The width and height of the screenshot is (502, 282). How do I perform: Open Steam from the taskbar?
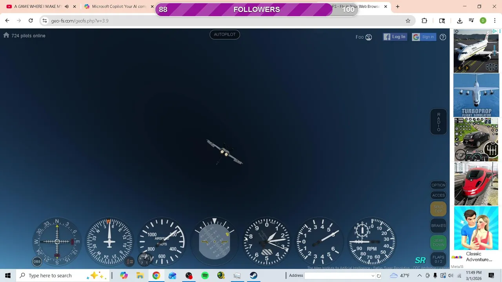pyautogui.click(x=253, y=275)
